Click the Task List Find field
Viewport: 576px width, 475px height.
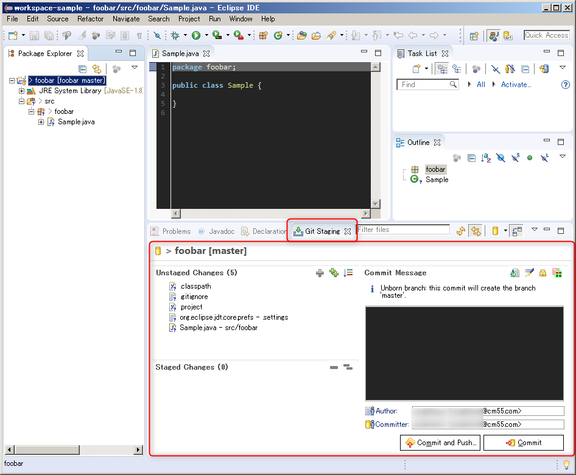point(427,85)
